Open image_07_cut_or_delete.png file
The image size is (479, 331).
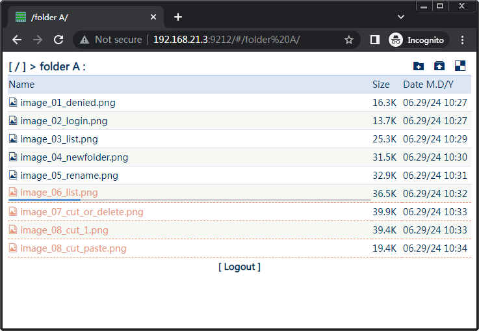click(81, 212)
